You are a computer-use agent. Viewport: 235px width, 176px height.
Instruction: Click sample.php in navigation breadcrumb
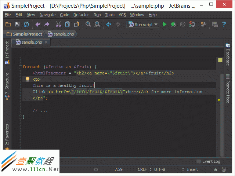coord(61,34)
